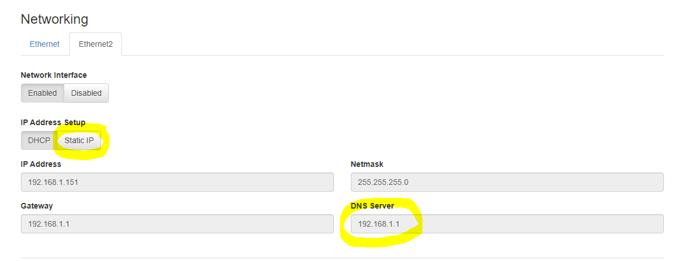Disable the network interface

(x=86, y=93)
